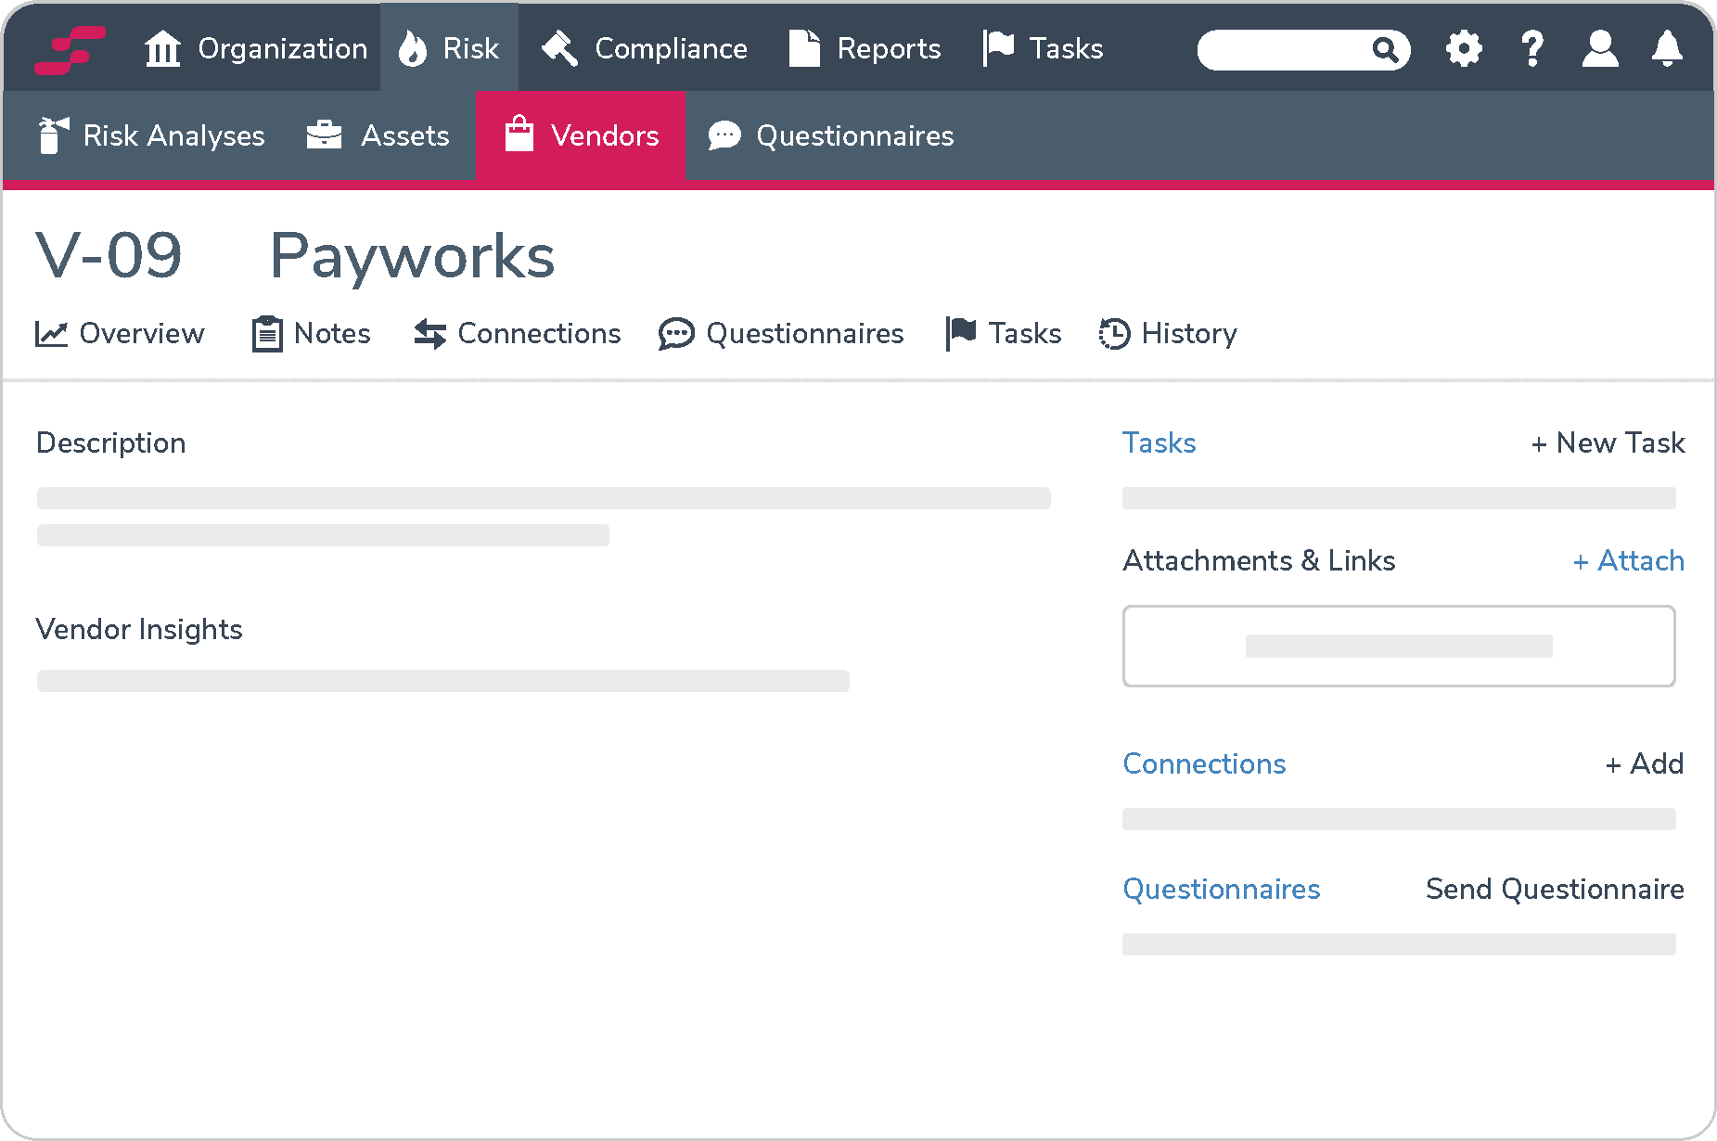The image size is (1717, 1141).
Task: Click the Vendors shopping bag icon
Action: (x=519, y=134)
